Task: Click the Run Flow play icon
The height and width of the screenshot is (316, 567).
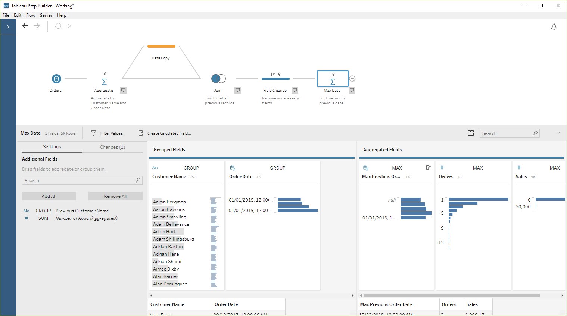Action: pos(69,26)
